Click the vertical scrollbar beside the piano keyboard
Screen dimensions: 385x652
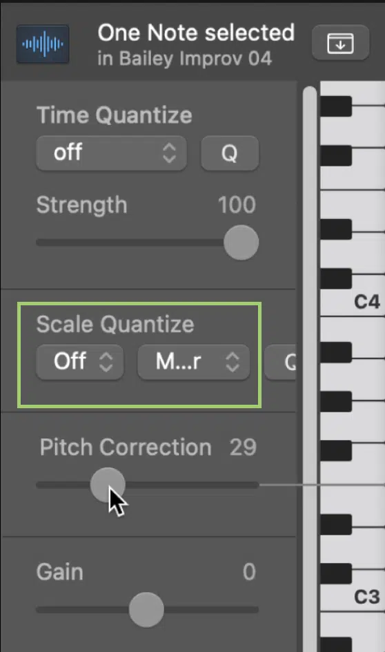click(310, 366)
